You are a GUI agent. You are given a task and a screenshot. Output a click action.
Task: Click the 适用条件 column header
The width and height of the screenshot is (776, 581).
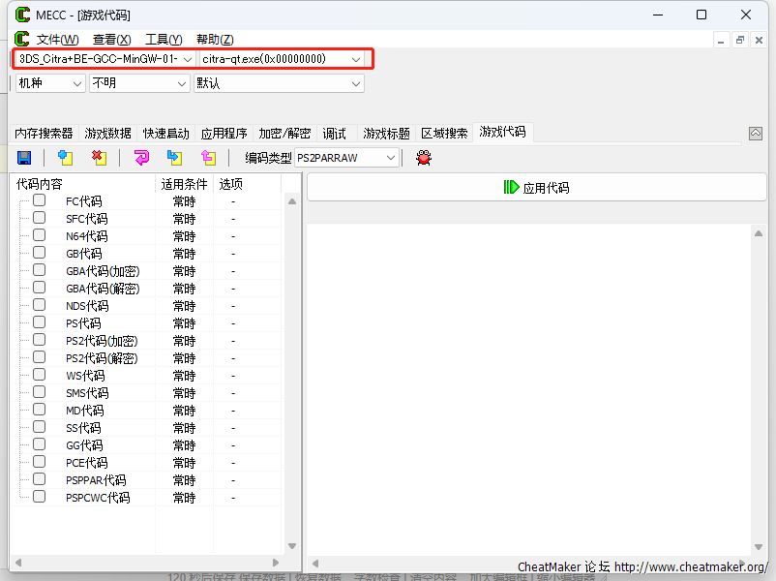(x=184, y=184)
